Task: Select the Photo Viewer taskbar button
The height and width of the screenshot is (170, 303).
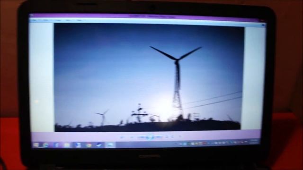Action: tap(110, 145)
